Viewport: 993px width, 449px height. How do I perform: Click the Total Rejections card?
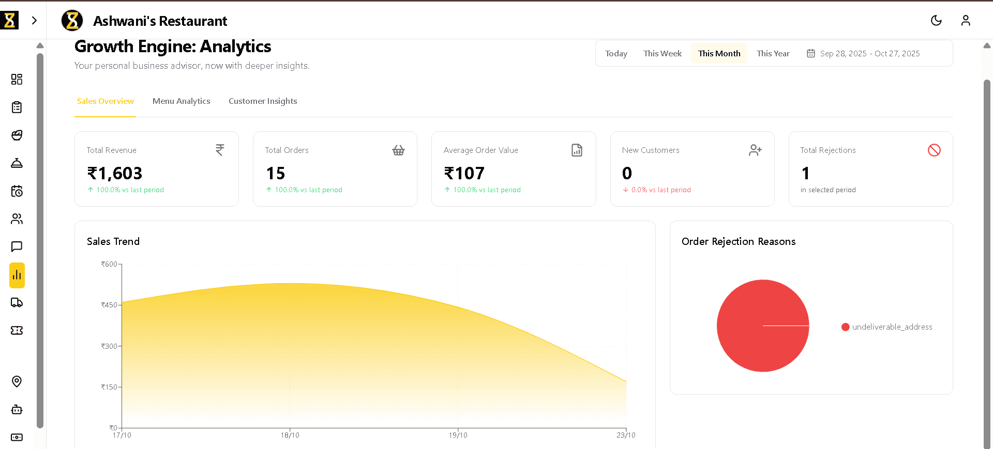[x=870, y=169]
